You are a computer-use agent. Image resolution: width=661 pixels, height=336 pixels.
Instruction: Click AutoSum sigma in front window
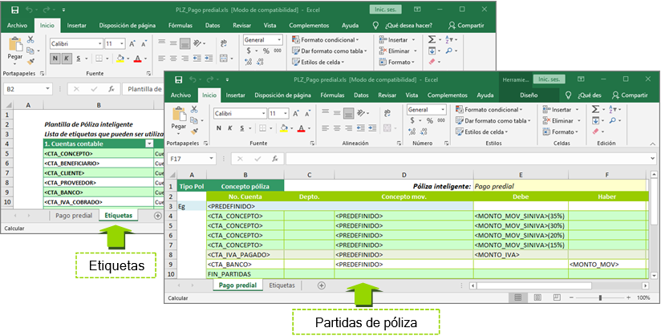[x=594, y=110]
